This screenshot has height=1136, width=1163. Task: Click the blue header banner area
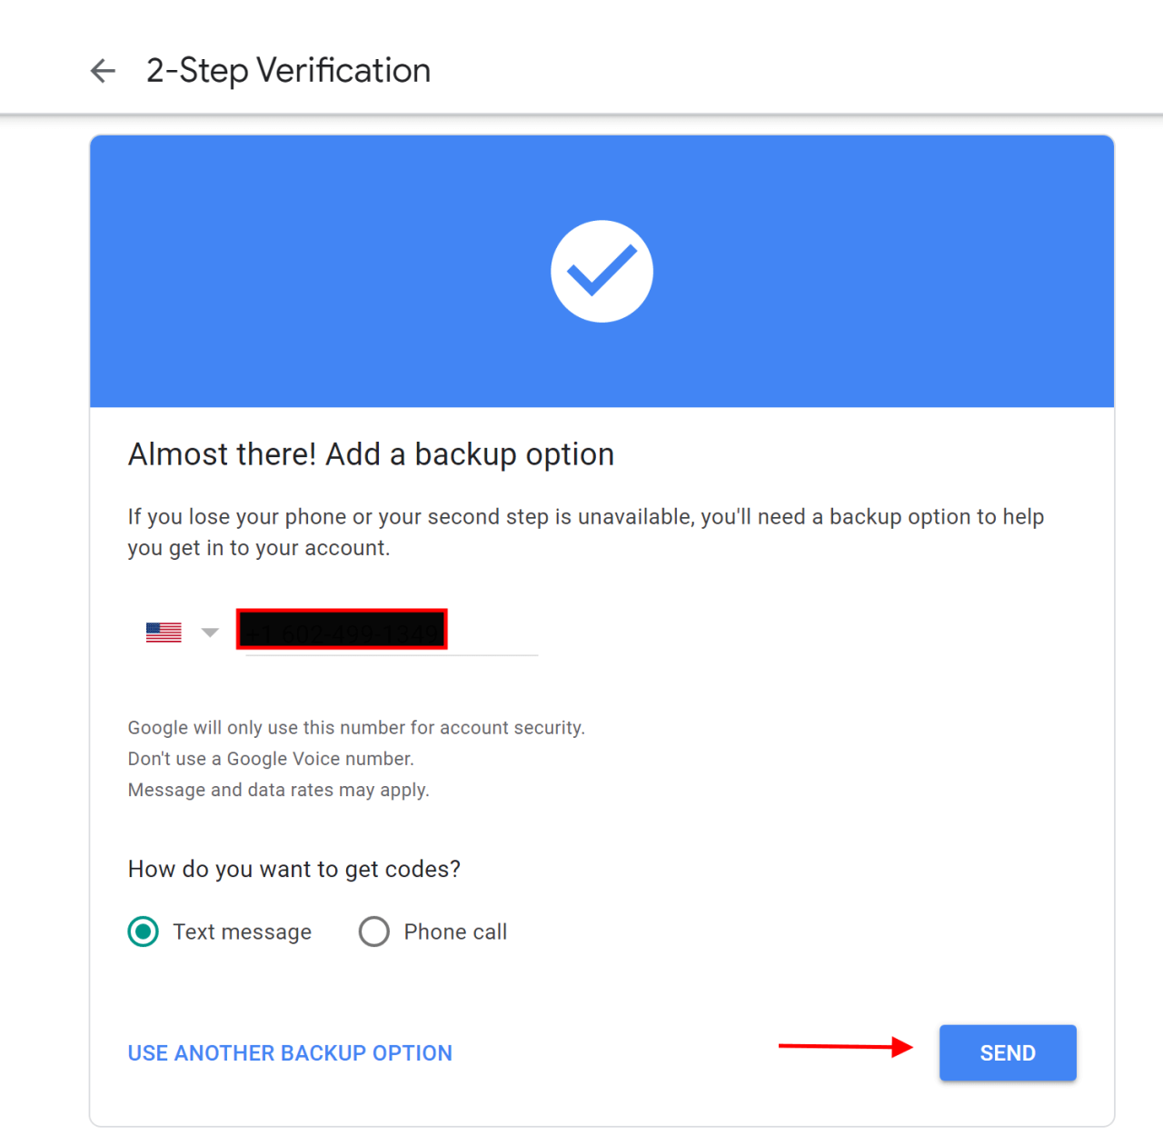click(601, 271)
